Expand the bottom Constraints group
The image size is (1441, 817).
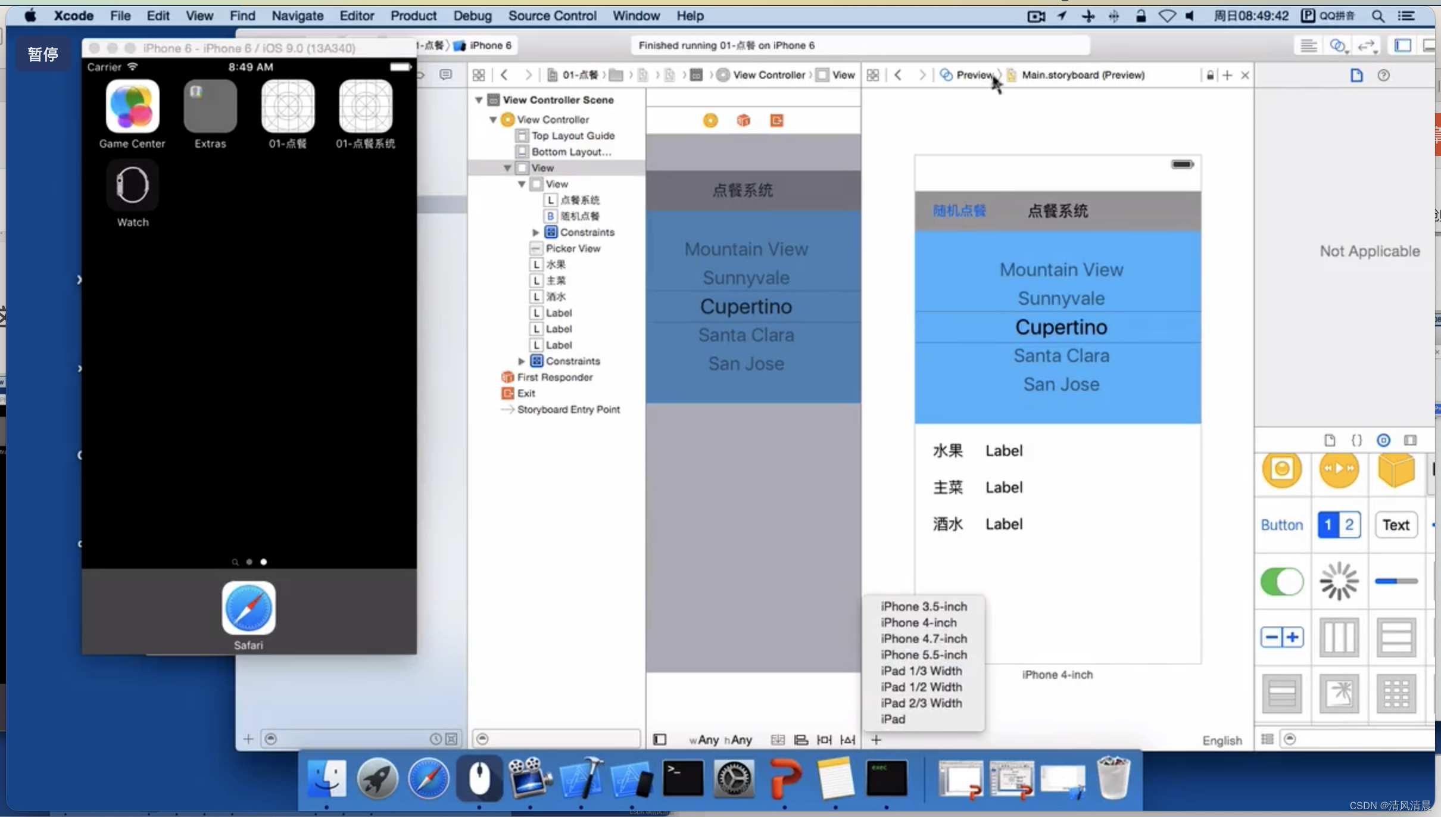tap(522, 361)
